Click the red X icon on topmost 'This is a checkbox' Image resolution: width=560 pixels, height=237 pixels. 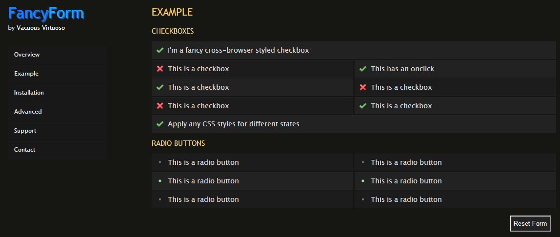tap(160, 69)
